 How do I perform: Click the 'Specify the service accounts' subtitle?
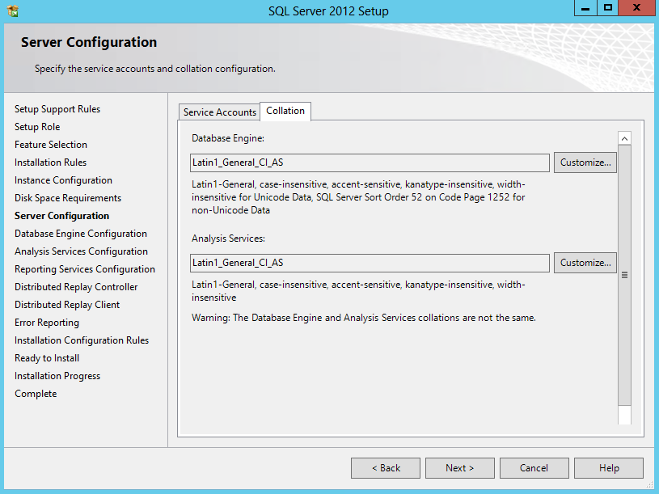click(155, 69)
